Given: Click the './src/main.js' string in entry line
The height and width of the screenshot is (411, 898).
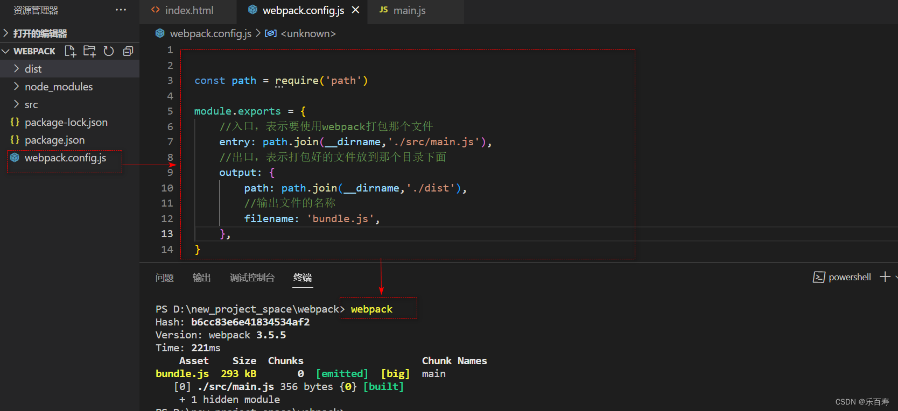Looking at the screenshot, I should coord(433,142).
